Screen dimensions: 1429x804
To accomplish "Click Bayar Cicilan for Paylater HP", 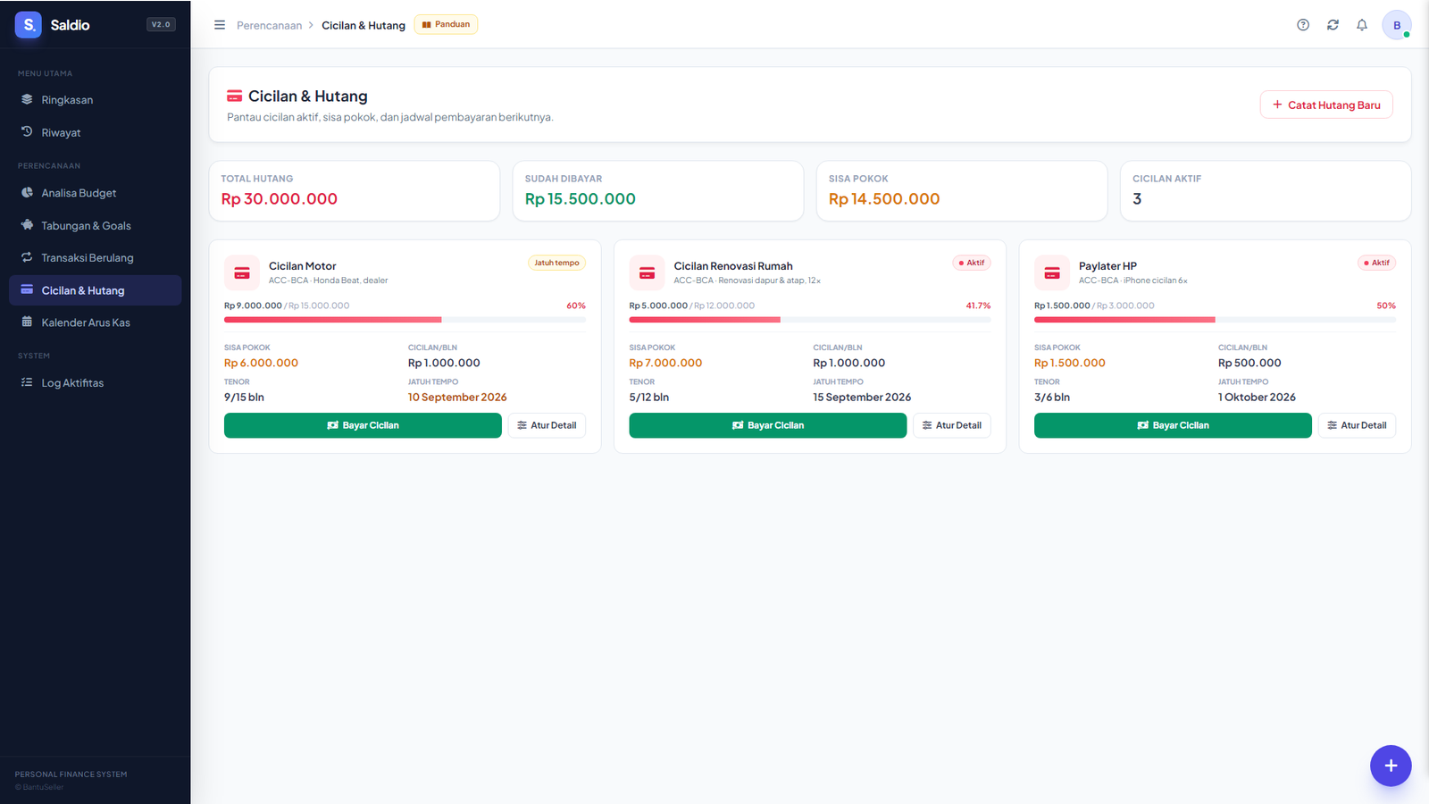I will [1173, 425].
